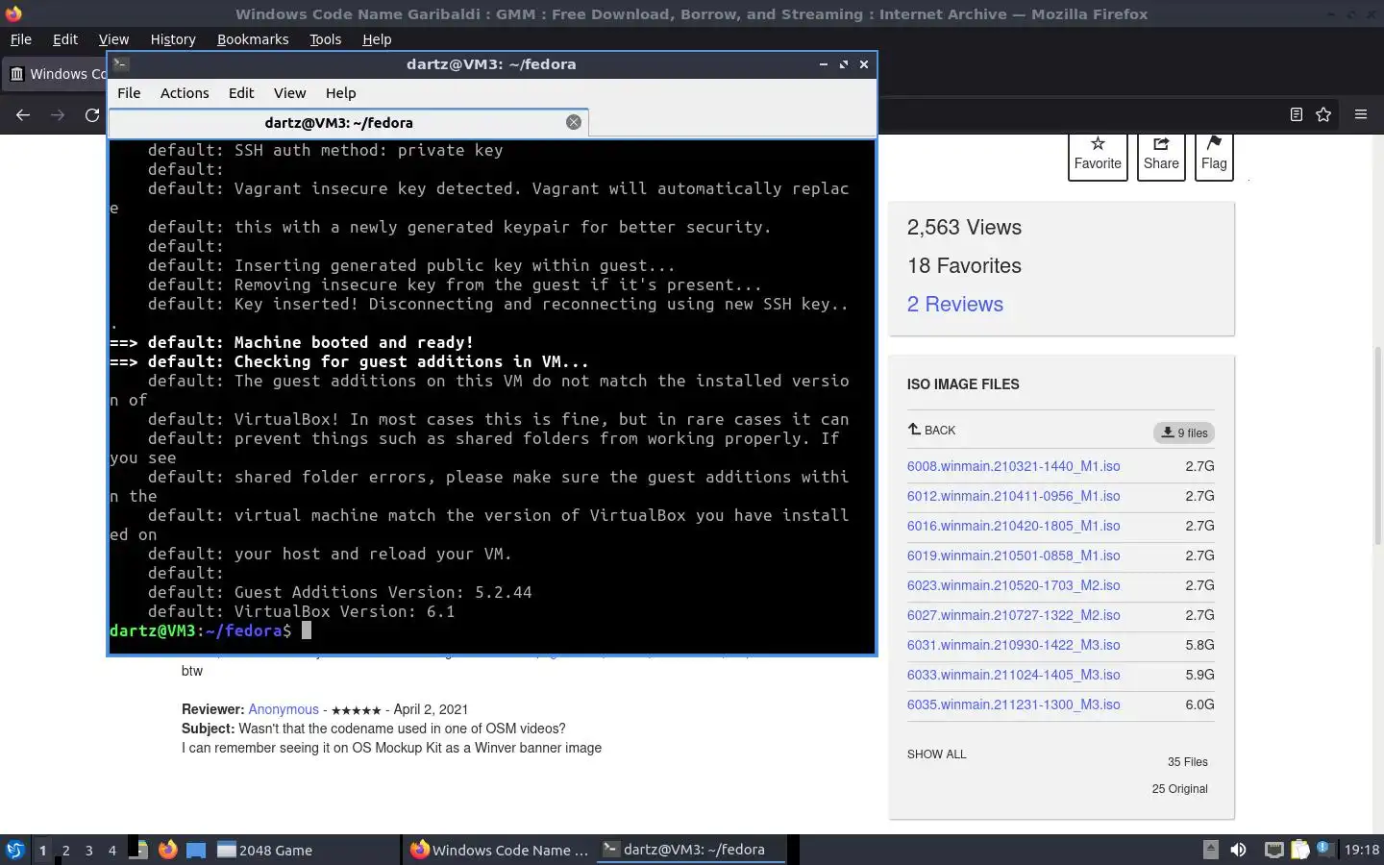The width and height of the screenshot is (1384, 865).
Task: Click the Firefox logo in title bar
Action: pyautogui.click(x=13, y=13)
